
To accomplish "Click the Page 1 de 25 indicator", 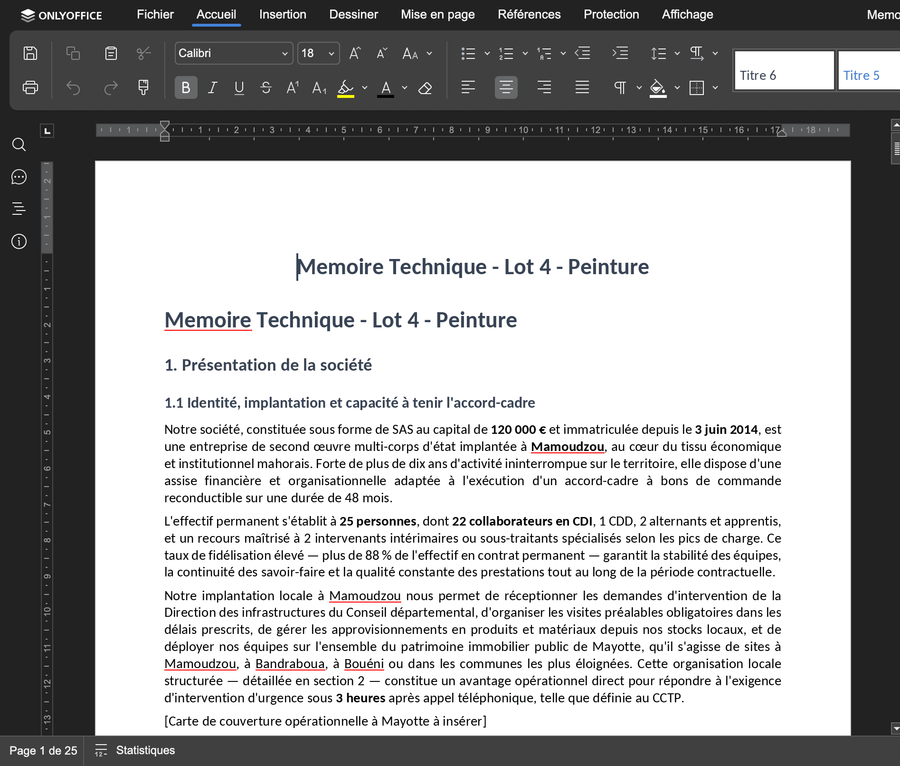I will coord(43,751).
